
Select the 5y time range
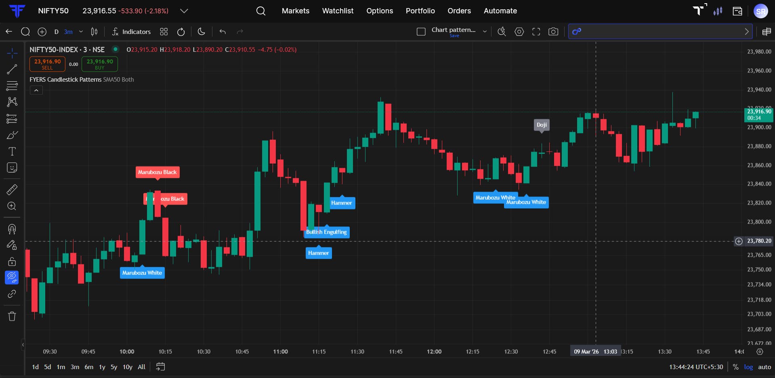(x=114, y=367)
